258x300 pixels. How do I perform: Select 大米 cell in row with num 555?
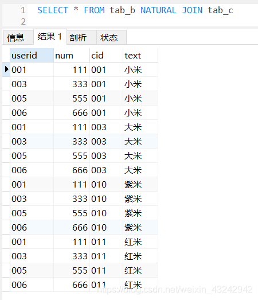140,156
